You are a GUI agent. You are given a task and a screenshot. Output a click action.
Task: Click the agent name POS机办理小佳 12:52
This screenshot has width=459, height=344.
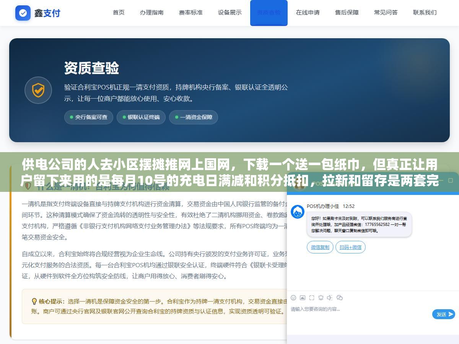point(330,206)
